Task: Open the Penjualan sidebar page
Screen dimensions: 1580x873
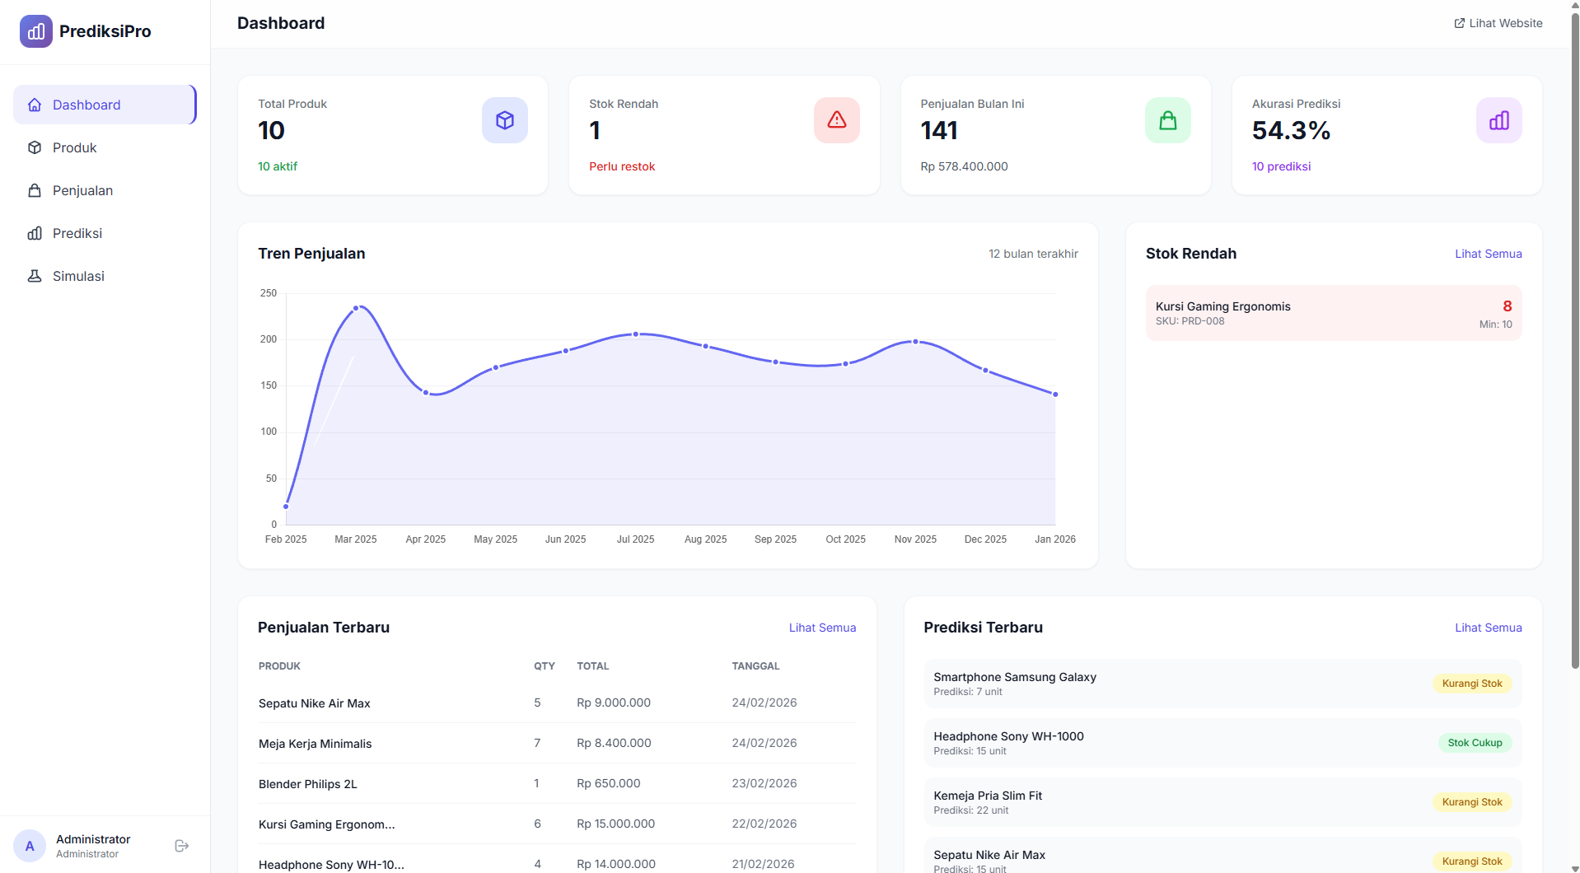Action: click(82, 190)
